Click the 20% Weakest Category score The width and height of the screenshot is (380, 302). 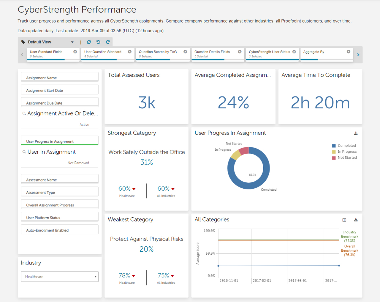[x=147, y=249]
